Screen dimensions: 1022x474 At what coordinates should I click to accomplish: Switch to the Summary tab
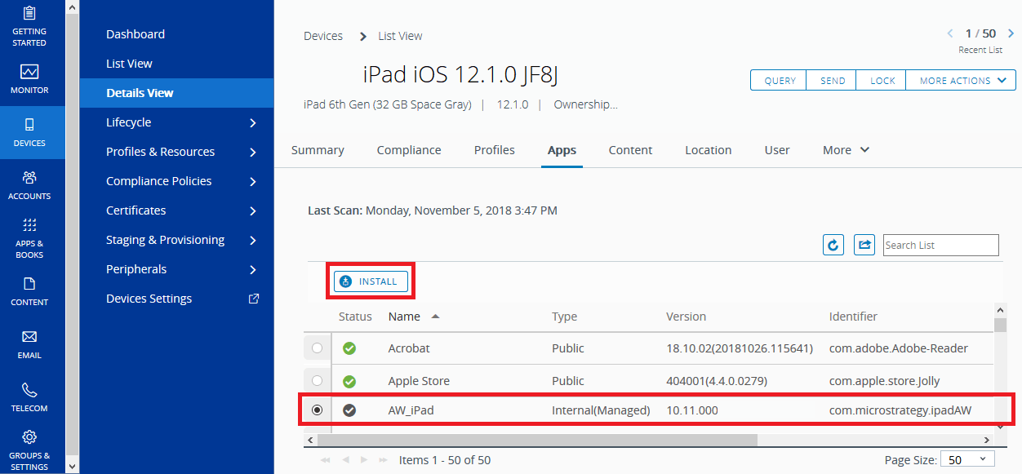point(318,150)
